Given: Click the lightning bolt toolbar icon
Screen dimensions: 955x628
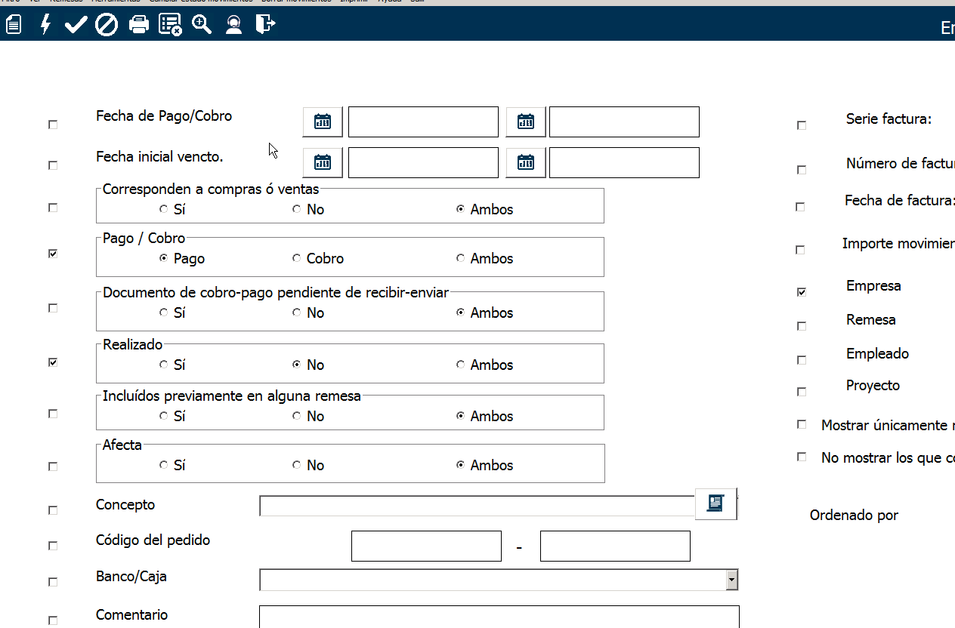Looking at the screenshot, I should 45,25.
